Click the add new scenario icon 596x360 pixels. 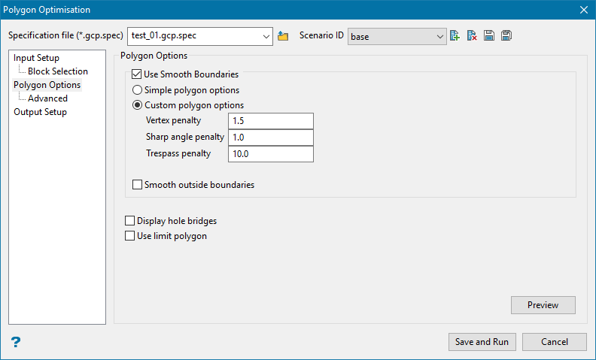(x=455, y=36)
